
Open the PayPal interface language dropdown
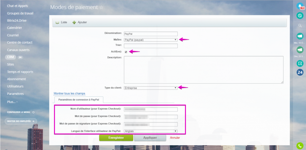pyautogui.click(x=151, y=131)
